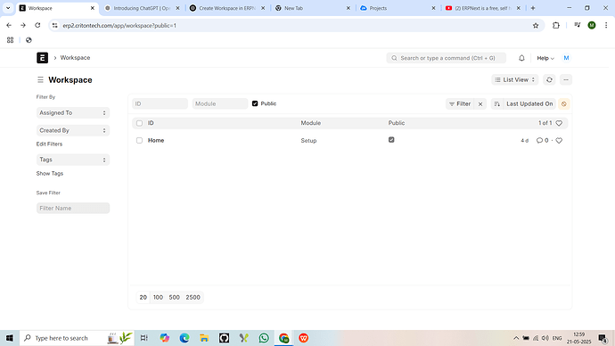The image size is (615, 346).
Task: Open the List View switcher dropdown
Action: tap(514, 80)
